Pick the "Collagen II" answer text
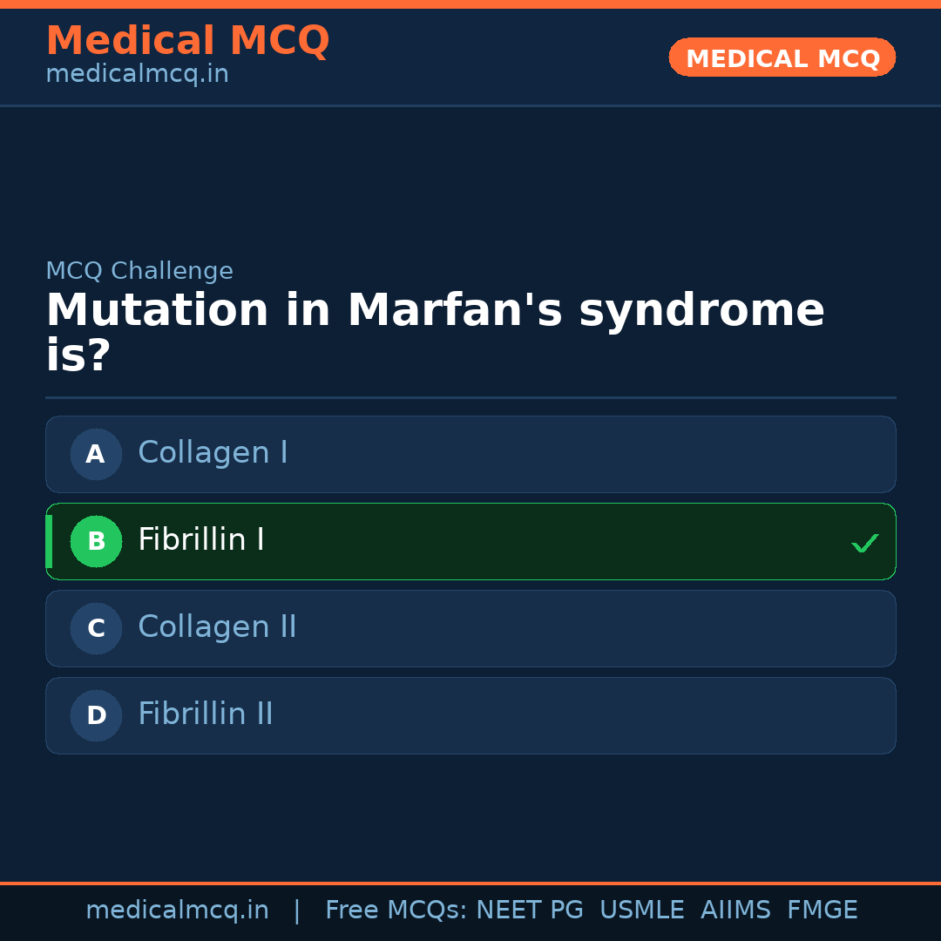The width and height of the screenshot is (941, 941). (x=217, y=627)
